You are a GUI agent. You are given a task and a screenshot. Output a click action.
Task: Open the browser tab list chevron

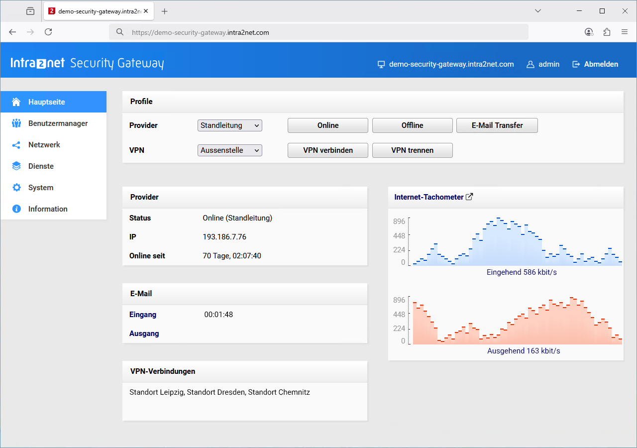[x=538, y=11]
